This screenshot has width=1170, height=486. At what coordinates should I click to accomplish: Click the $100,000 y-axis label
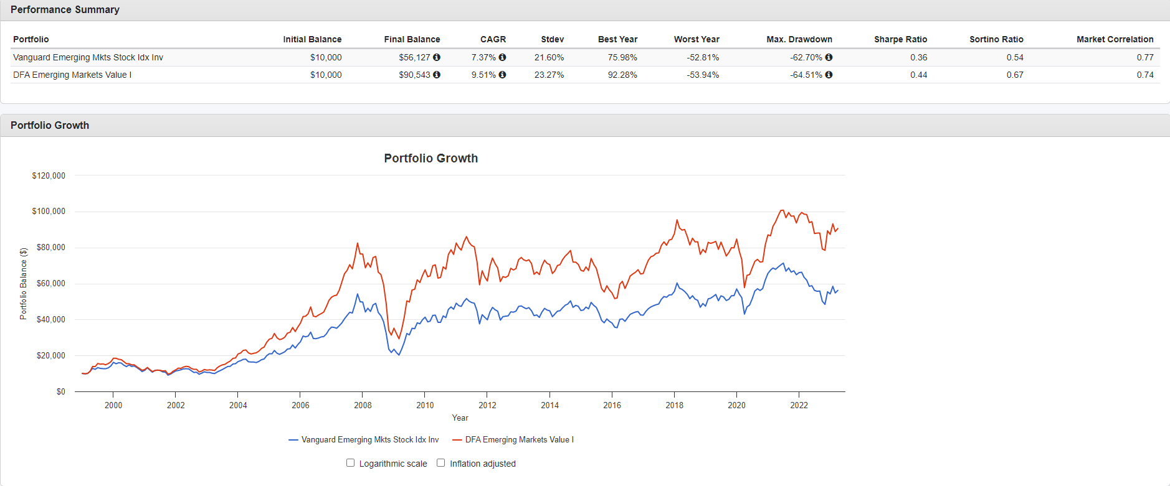pyautogui.click(x=49, y=212)
